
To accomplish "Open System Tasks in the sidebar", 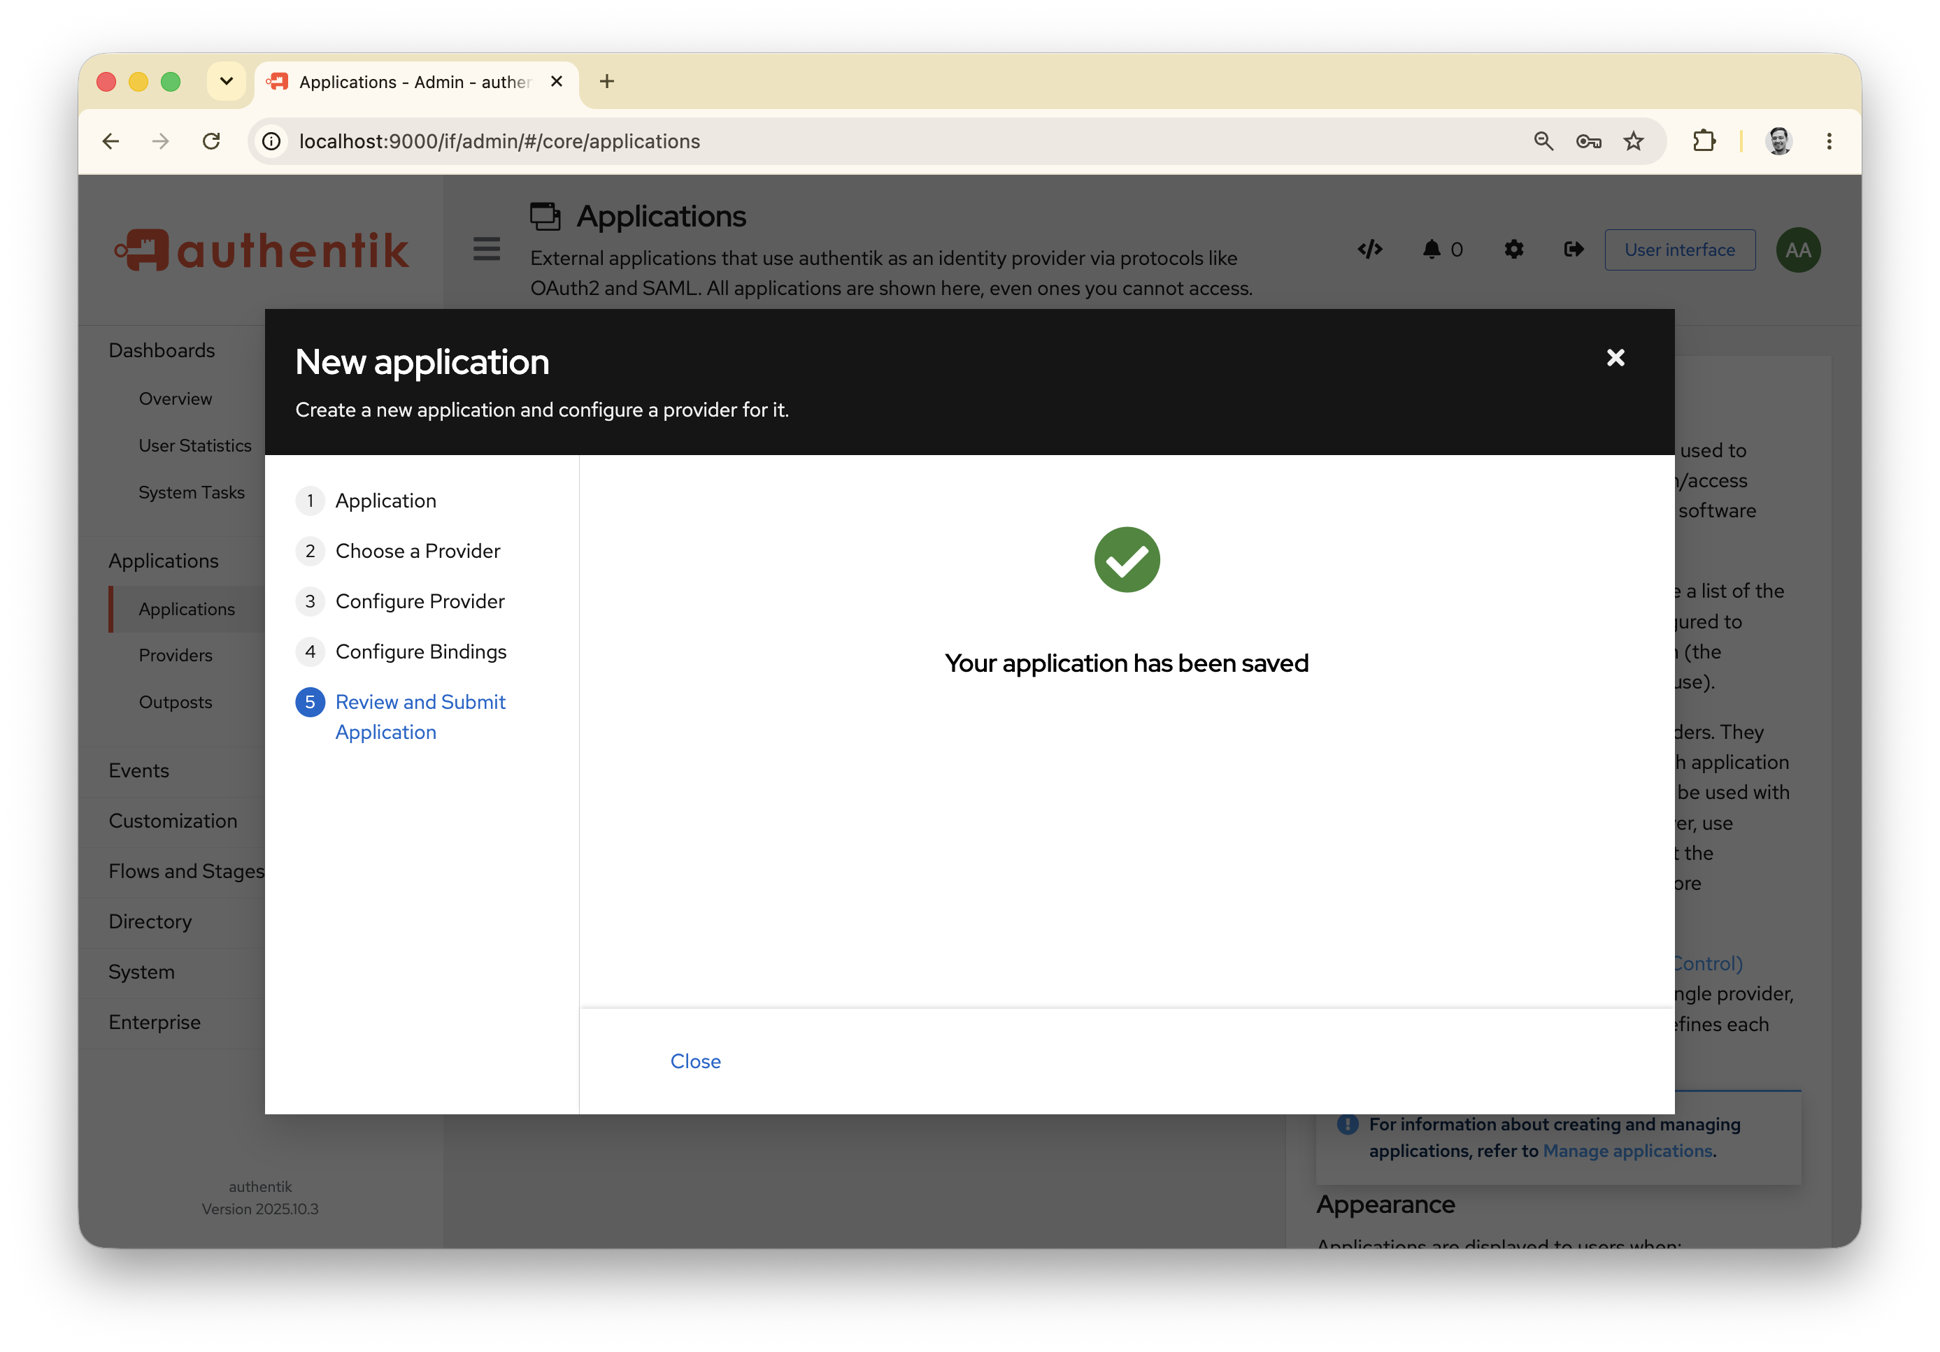I will (x=192, y=492).
